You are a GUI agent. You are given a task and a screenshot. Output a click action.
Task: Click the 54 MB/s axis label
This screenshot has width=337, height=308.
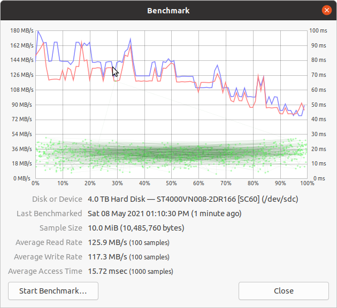coord(22,134)
